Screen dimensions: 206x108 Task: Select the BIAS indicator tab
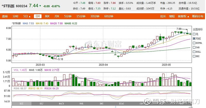coord(122,104)
